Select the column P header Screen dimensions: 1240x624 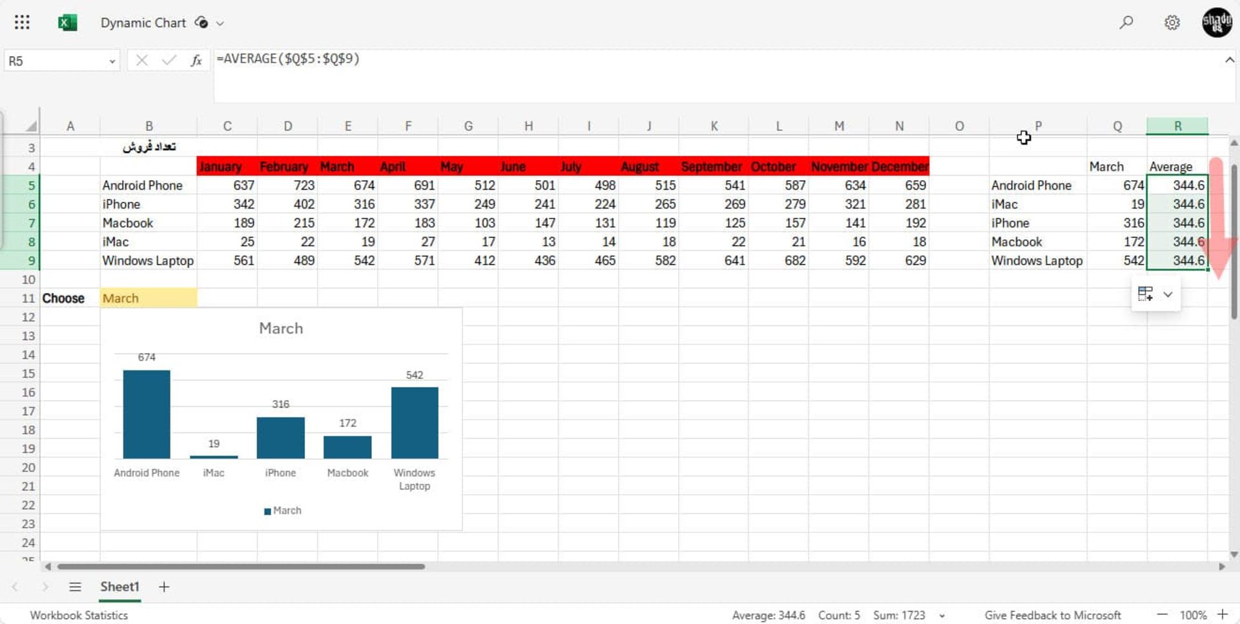1038,126
